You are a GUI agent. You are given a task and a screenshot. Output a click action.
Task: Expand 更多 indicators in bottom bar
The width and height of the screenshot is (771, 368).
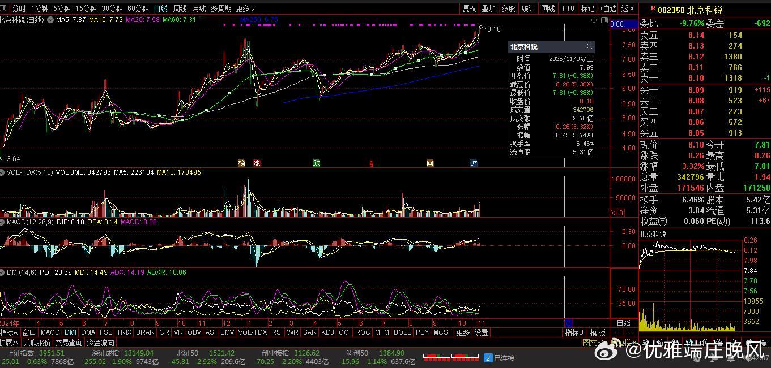pyautogui.click(x=463, y=332)
